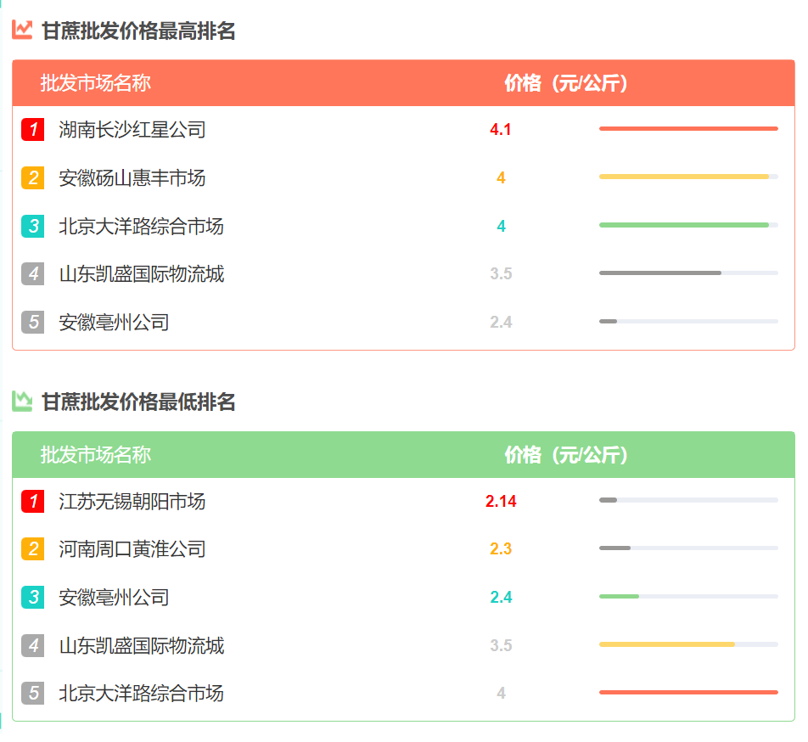The width and height of the screenshot is (808, 742).
Task: Click the 2.14 price value
Action: pyautogui.click(x=501, y=502)
